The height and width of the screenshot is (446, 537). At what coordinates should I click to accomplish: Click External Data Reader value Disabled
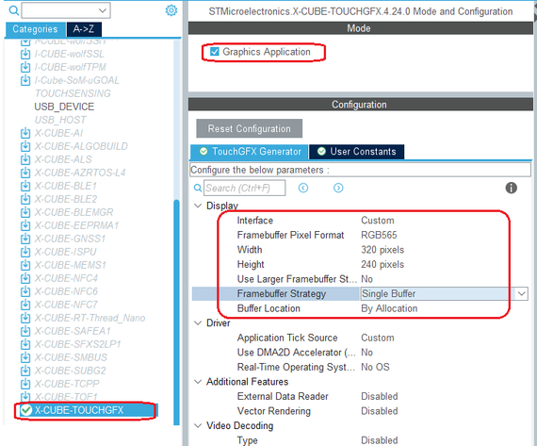tap(379, 397)
